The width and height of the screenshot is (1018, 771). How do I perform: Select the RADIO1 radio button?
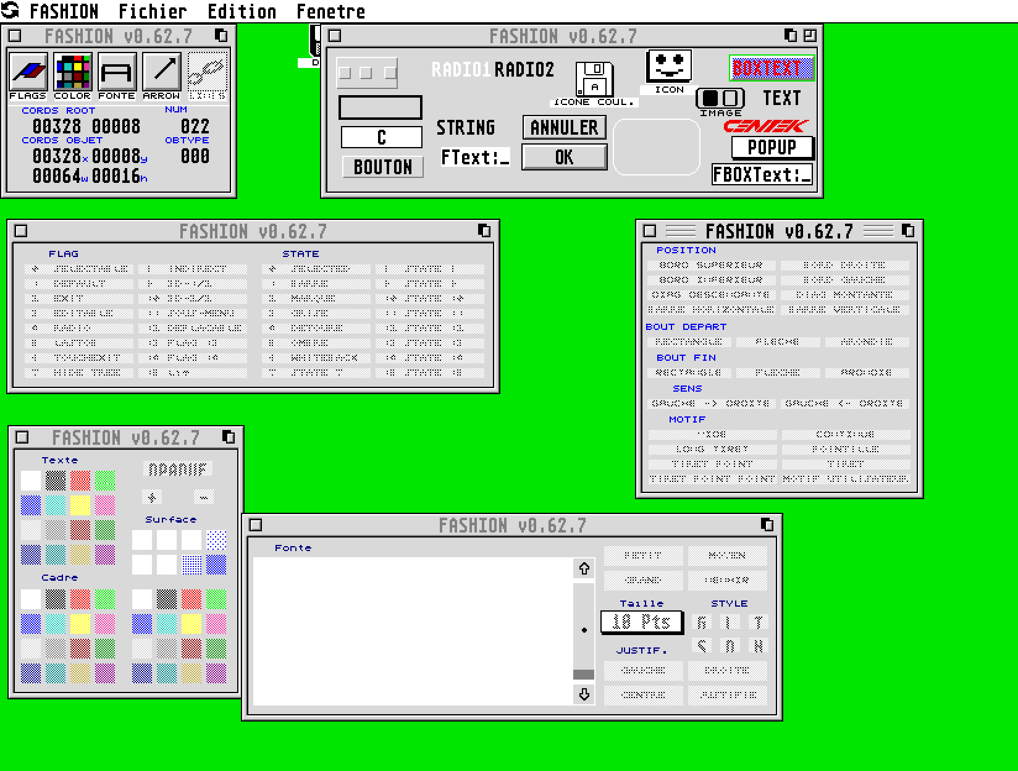pyautogui.click(x=461, y=70)
